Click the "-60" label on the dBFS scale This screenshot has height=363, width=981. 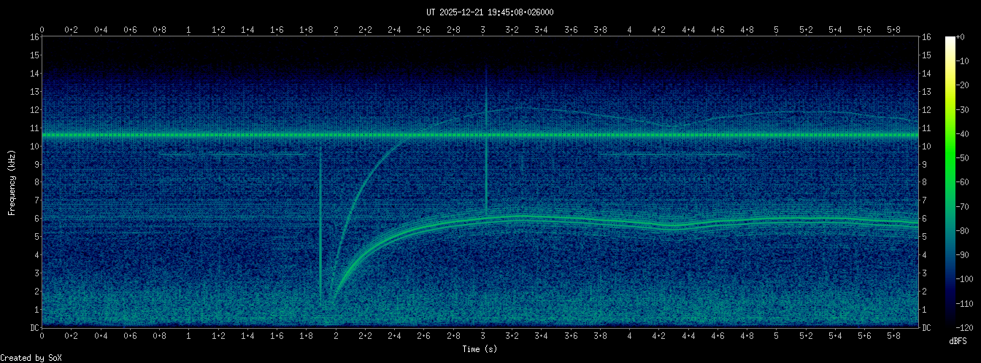(967, 182)
